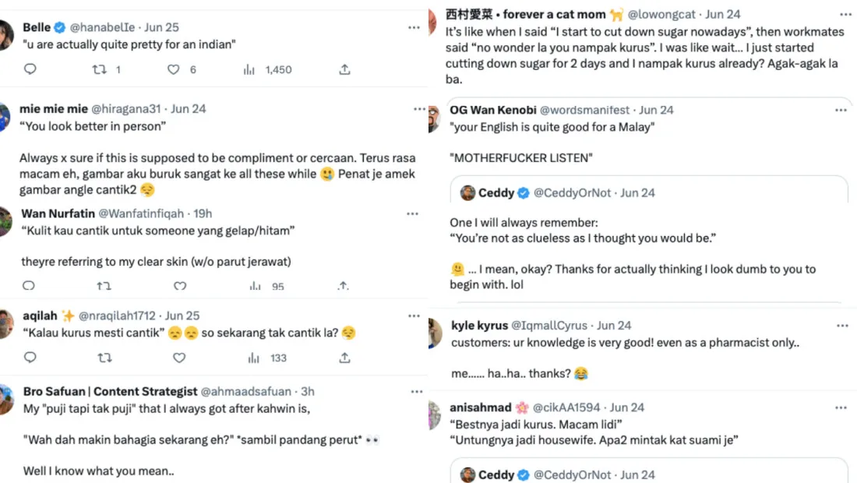
Task: Reply to Belle's tweet
Action: click(x=30, y=69)
